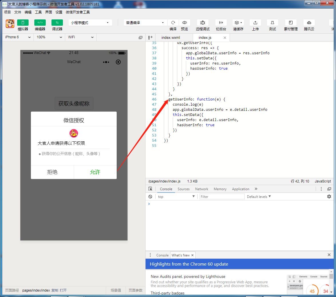Viewport: 336px width, 297px height.
Task: Change the 100% zoom level dropdown
Action: point(49,37)
